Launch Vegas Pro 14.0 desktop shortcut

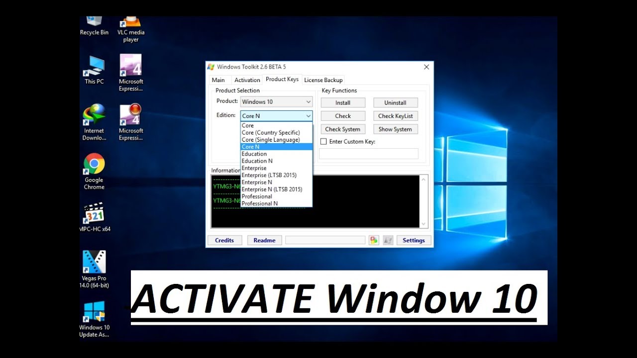(x=94, y=269)
